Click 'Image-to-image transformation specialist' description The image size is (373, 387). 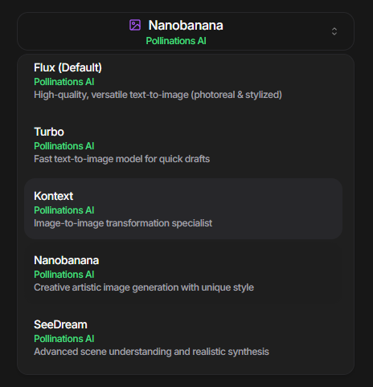tap(123, 223)
